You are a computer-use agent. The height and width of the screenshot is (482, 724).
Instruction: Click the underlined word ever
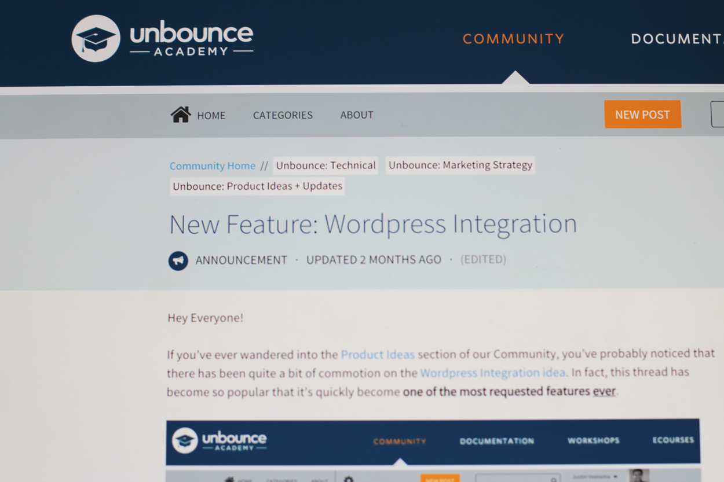604,391
